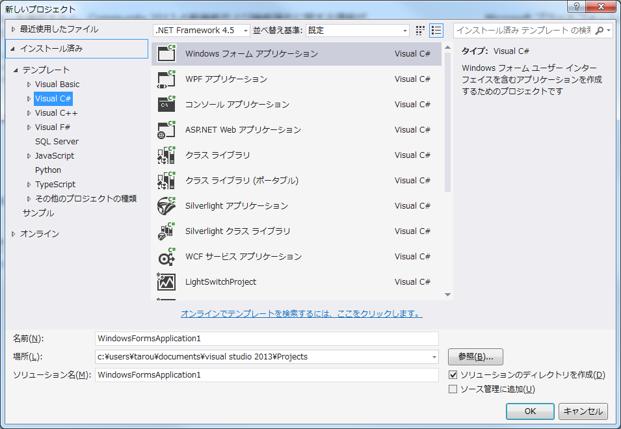The image size is (621, 429).
Task: Open the 場所 location dropdown arrow
Action: click(x=434, y=357)
